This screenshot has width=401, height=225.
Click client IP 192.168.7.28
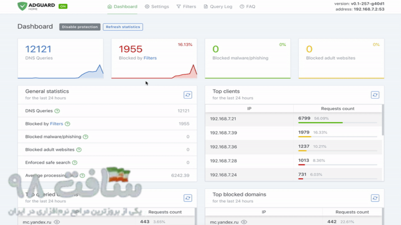tap(223, 161)
